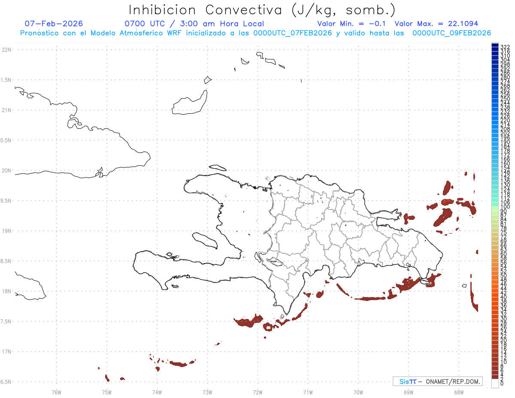Click the '69W' longitude label
The height and width of the screenshot is (398, 515).
(x=409, y=392)
